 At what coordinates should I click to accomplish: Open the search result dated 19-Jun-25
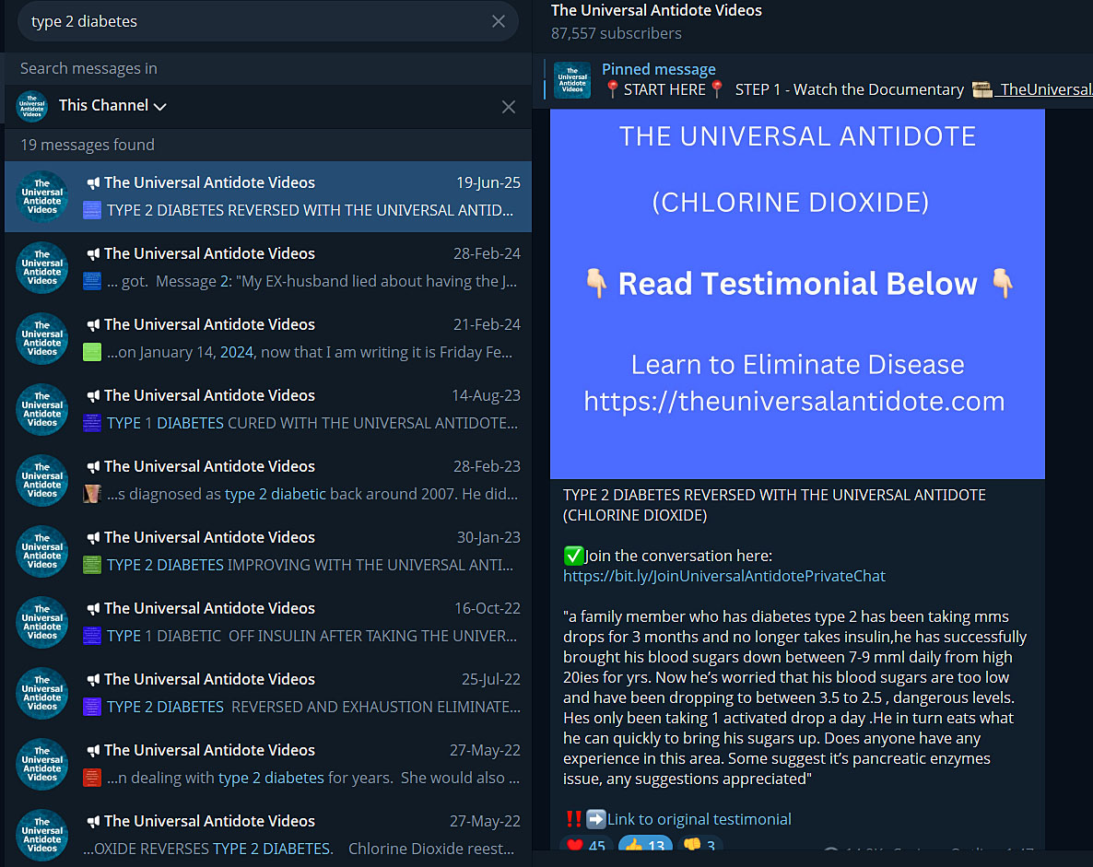267,196
